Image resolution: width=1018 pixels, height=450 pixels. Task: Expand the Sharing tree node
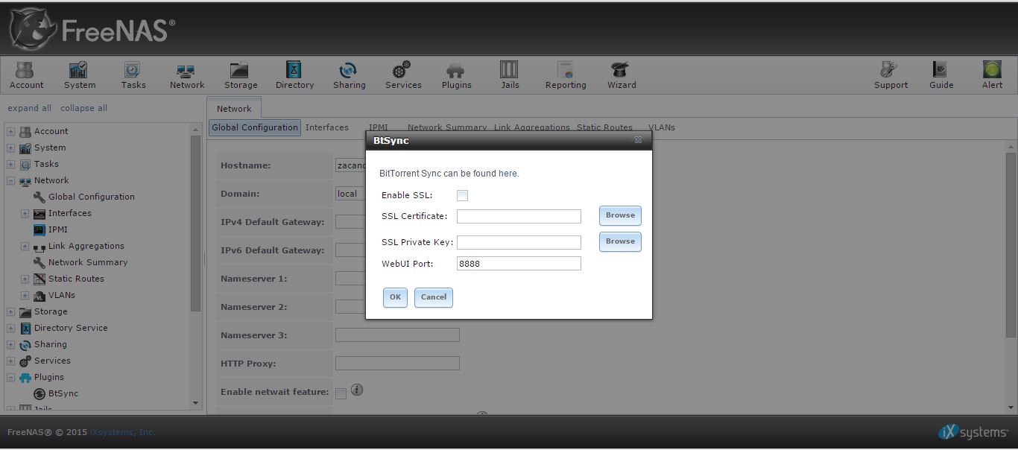click(x=11, y=344)
